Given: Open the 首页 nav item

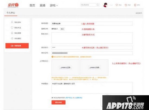Looking at the screenshot, I should [32, 5].
